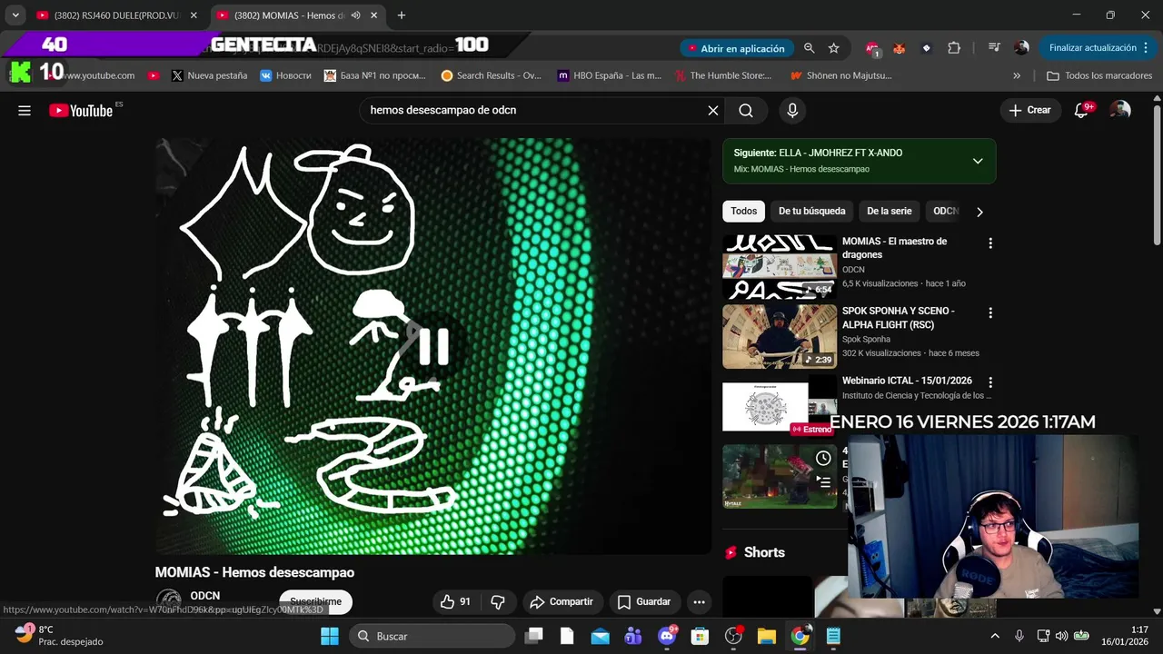This screenshot has width=1163, height=654.
Task: Open the YouTube notifications bell
Action: (x=1082, y=110)
